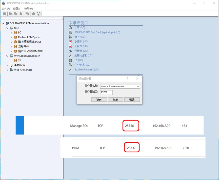Viewport: 219px width, 180px height.
Task: Click the 津上 workflow icon
Action: 70,37
